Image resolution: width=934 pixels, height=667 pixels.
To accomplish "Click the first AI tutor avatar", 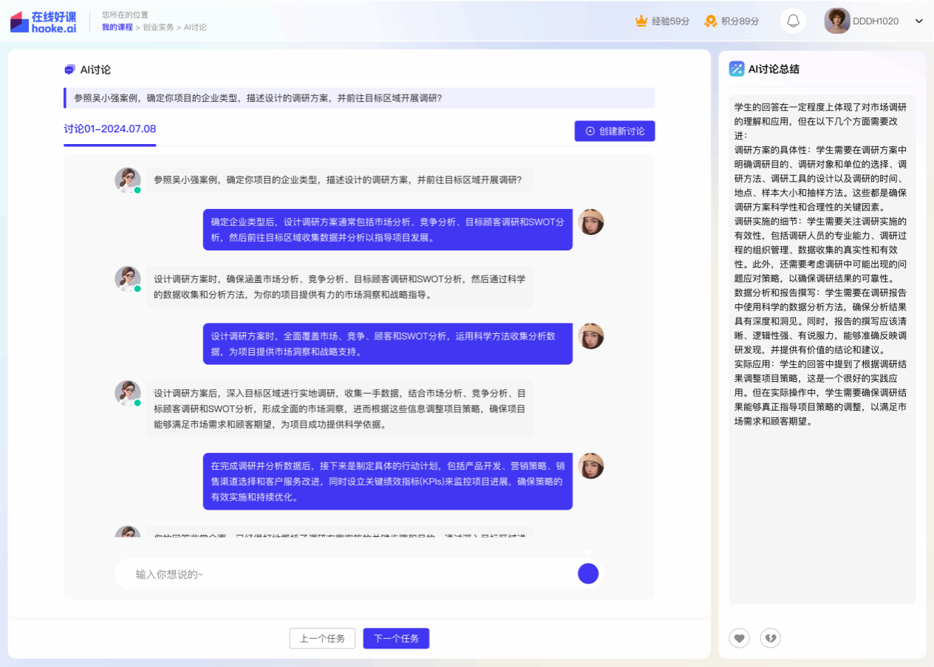I will (128, 180).
